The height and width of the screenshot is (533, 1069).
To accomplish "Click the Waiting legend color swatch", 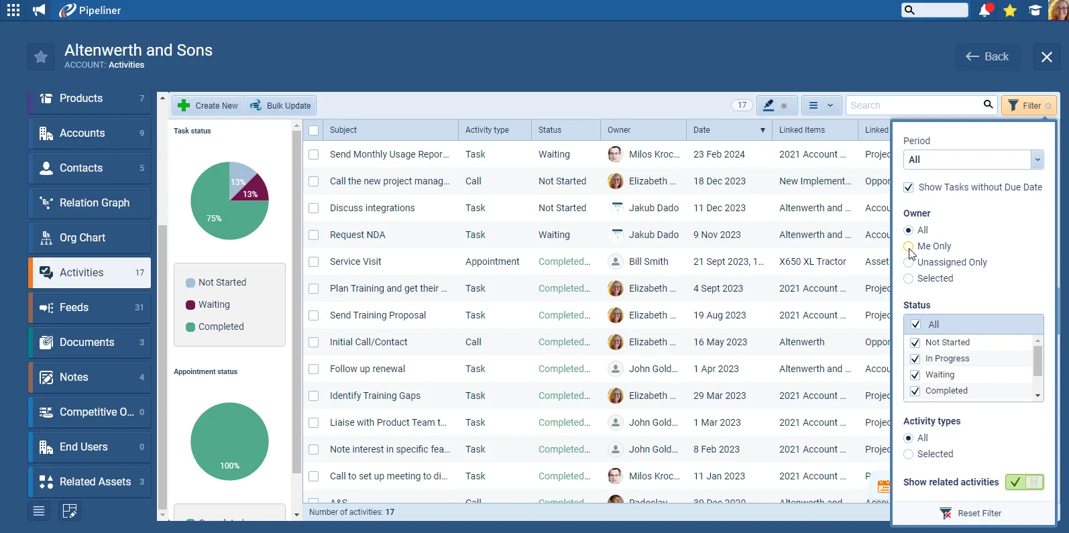I will coord(190,305).
